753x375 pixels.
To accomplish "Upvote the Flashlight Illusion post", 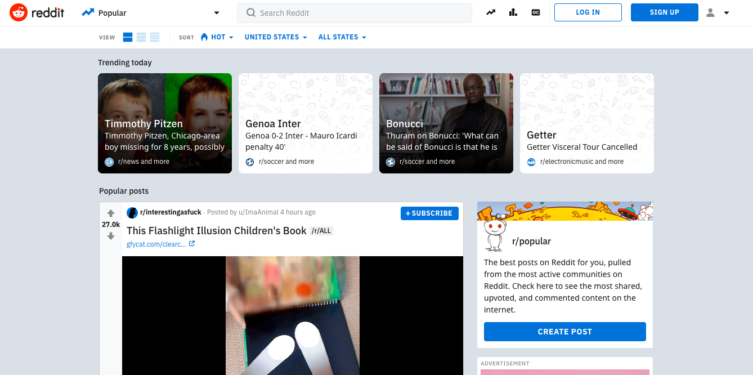I will pyautogui.click(x=111, y=213).
